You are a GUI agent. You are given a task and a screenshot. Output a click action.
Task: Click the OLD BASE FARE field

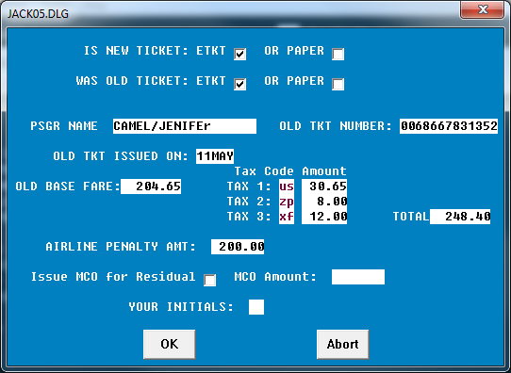(151, 186)
